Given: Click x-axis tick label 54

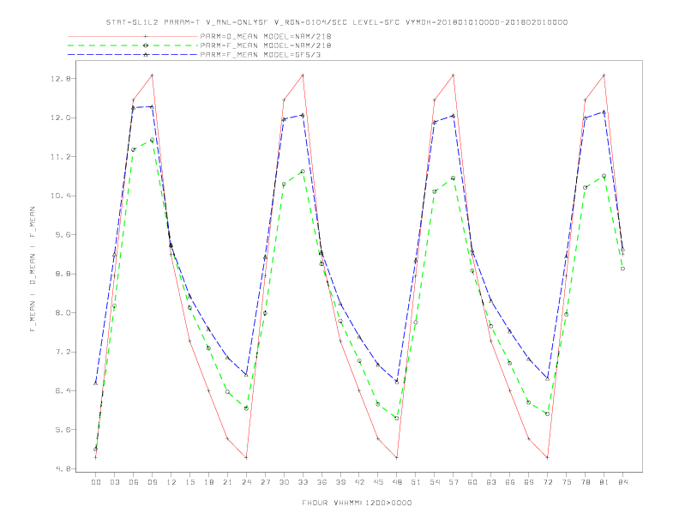Looking at the screenshot, I should pyautogui.click(x=435, y=482).
